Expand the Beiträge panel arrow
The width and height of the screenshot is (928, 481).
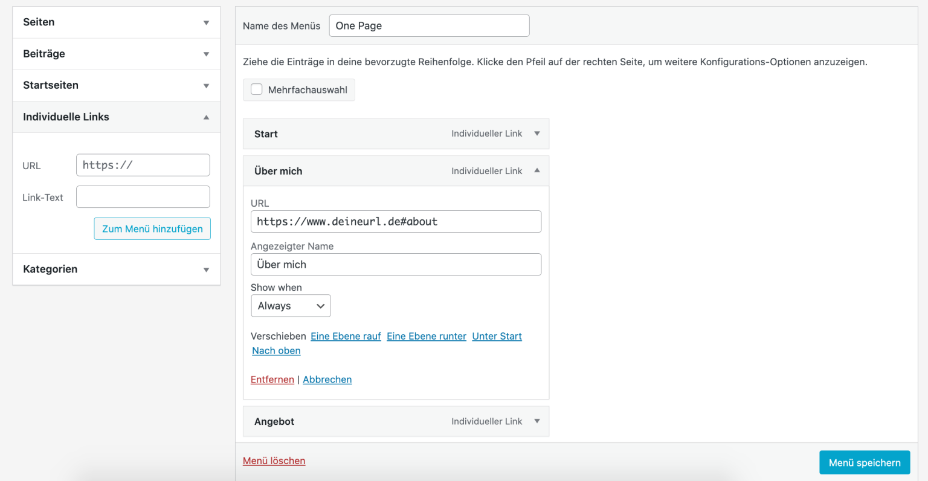click(206, 54)
